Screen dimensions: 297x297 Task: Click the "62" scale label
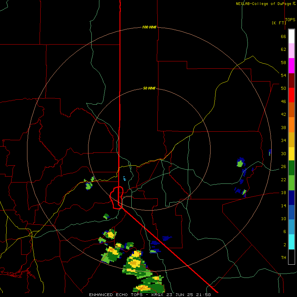(283, 49)
